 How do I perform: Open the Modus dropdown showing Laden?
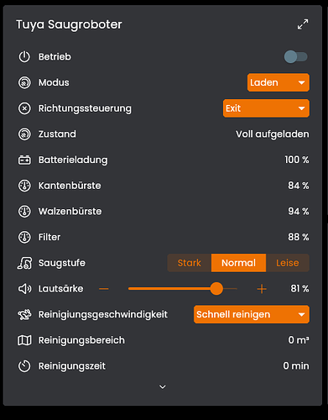[279, 82]
